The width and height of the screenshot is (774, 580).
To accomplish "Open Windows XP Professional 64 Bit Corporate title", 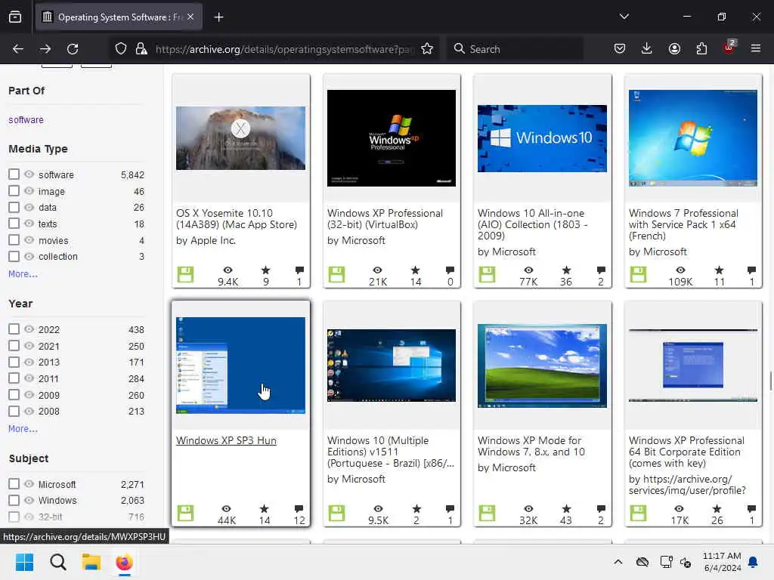I will [x=686, y=452].
